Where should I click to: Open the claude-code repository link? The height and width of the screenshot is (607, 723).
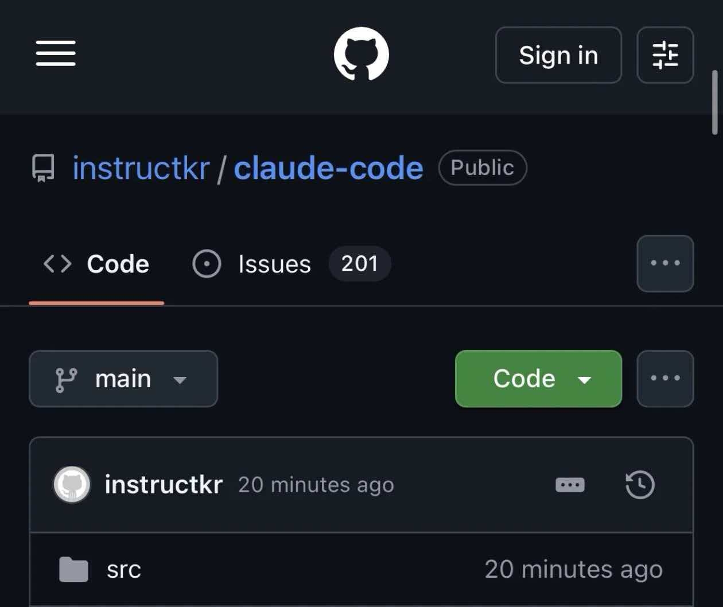click(x=328, y=168)
